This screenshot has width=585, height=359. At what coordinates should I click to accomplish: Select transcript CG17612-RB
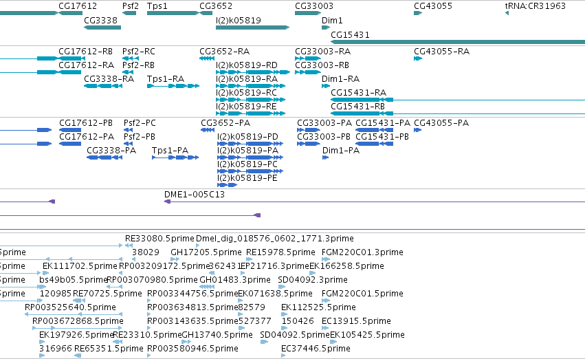(x=85, y=51)
